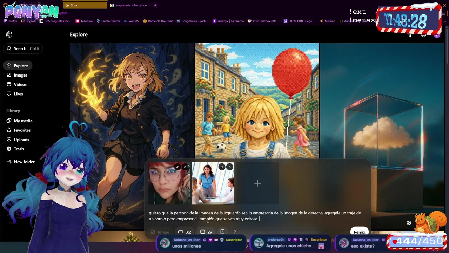Open the POP Chatbox bookmark
The image size is (449, 253).
(263, 21)
